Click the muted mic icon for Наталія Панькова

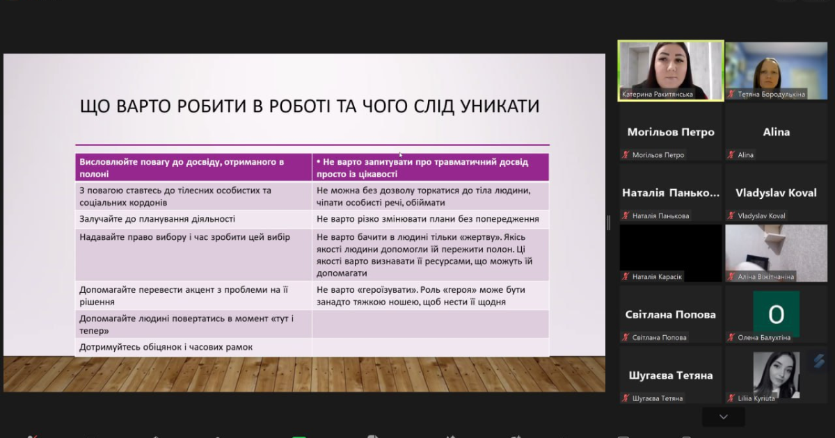click(x=626, y=216)
